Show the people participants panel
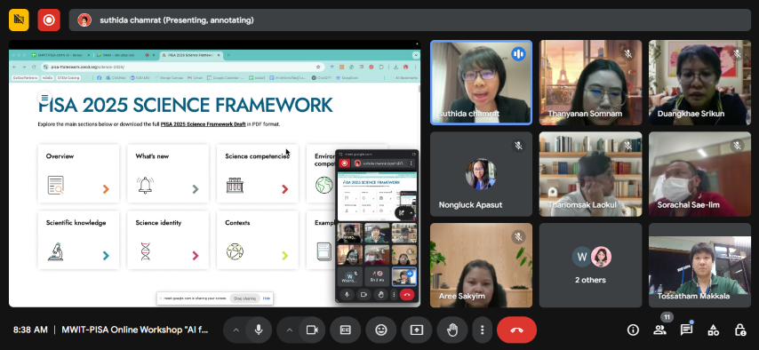This screenshot has width=759, height=350. [659, 330]
